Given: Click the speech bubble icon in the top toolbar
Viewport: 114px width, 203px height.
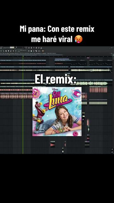Looking at the screenshot, I should coord(39,48).
